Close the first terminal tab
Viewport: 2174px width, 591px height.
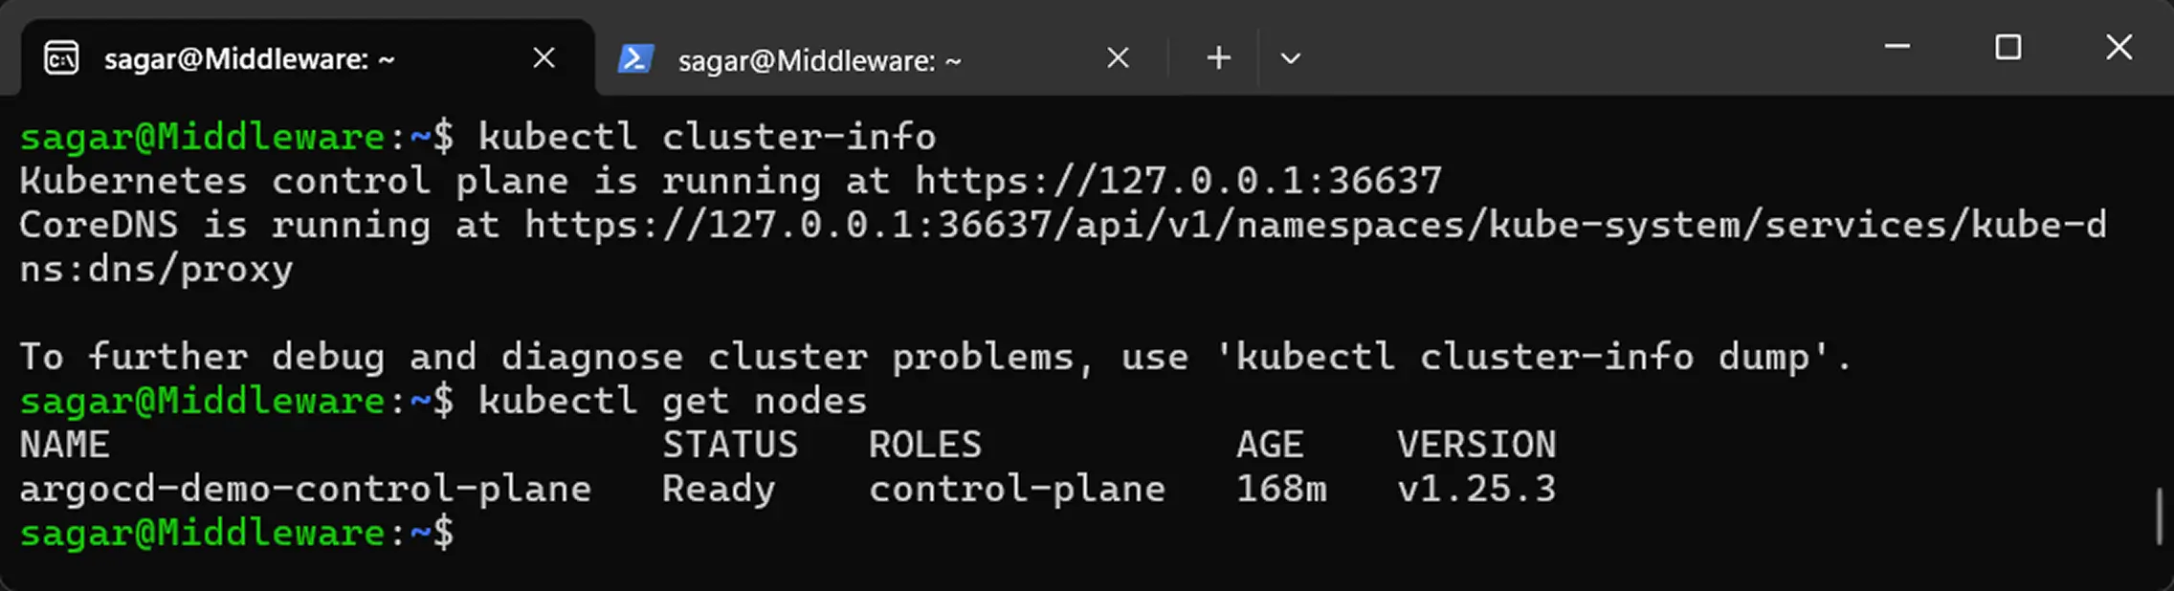543,57
